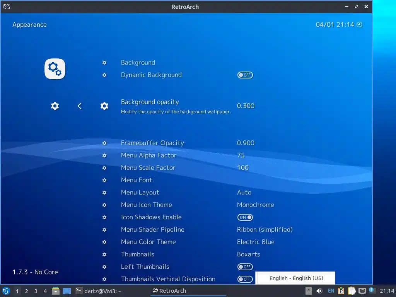The height and width of the screenshot is (297, 396).
Task: Click the Appearance heading text
Action: click(x=29, y=25)
